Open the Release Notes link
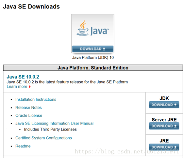Viewport: 183px width, 158px height. (x=28, y=108)
